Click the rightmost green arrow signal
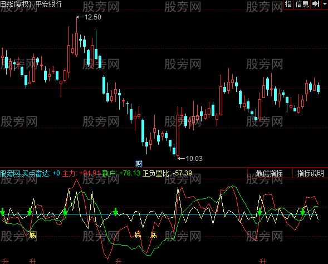This screenshot has width=328, height=264. 302,212
